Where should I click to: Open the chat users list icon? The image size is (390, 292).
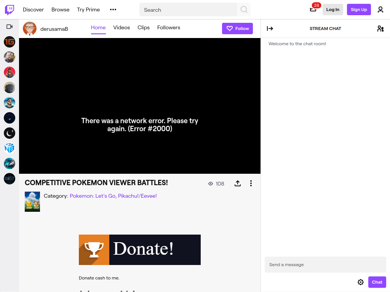coord(380,29)
